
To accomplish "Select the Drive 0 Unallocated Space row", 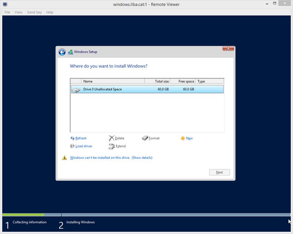I will (x=147, y=89).
